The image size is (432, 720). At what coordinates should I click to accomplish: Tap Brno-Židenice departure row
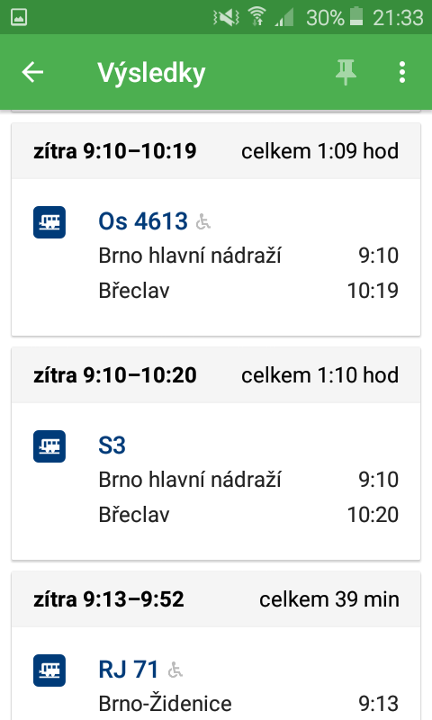coord(248,704)
